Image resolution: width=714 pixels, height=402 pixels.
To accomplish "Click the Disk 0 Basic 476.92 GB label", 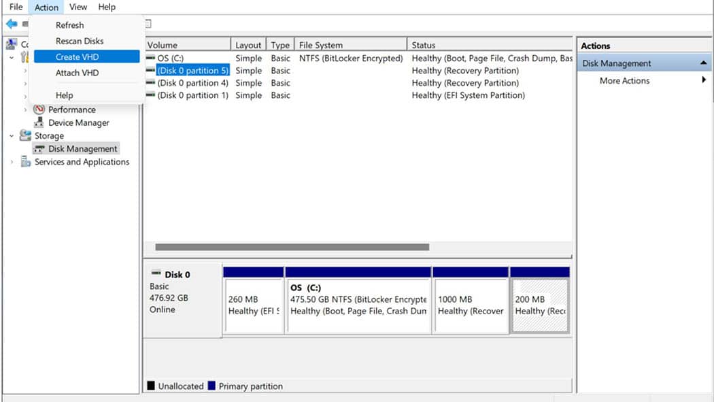I will [x=182, y=301].
